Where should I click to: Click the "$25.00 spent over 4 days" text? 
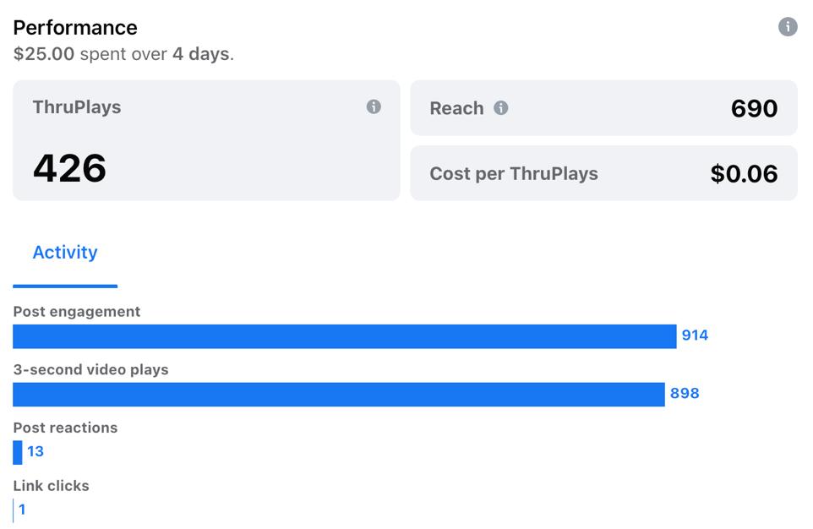tap(123, 54)
